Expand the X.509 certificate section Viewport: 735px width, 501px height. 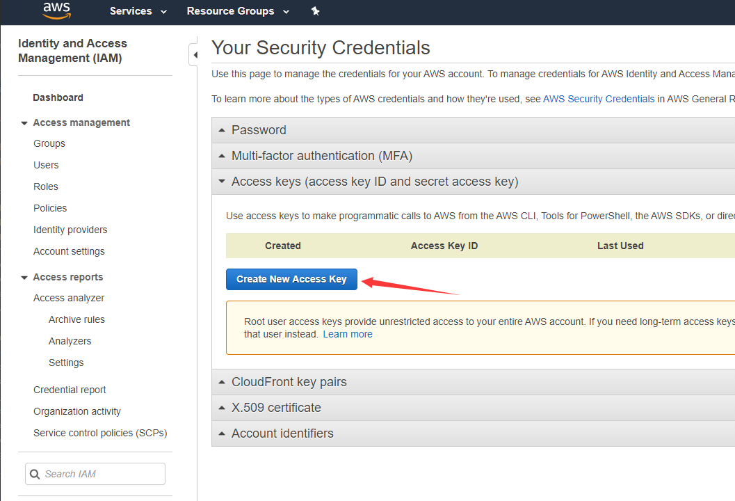coord(276,408)
